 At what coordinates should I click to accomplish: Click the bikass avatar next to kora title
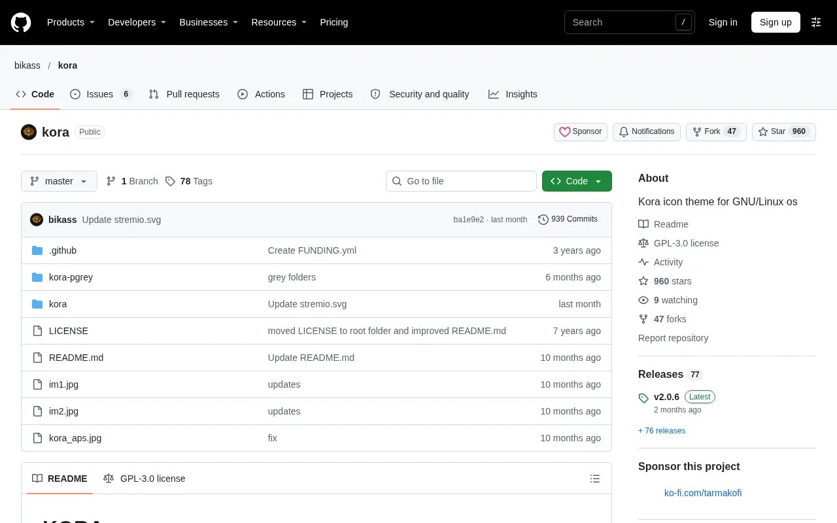click(x=29, y=132)
